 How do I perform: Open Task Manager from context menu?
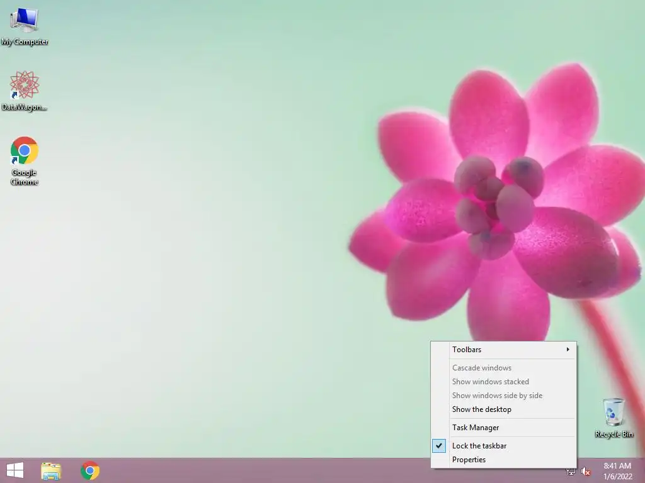pyautogui.click(x=504, y=428)
